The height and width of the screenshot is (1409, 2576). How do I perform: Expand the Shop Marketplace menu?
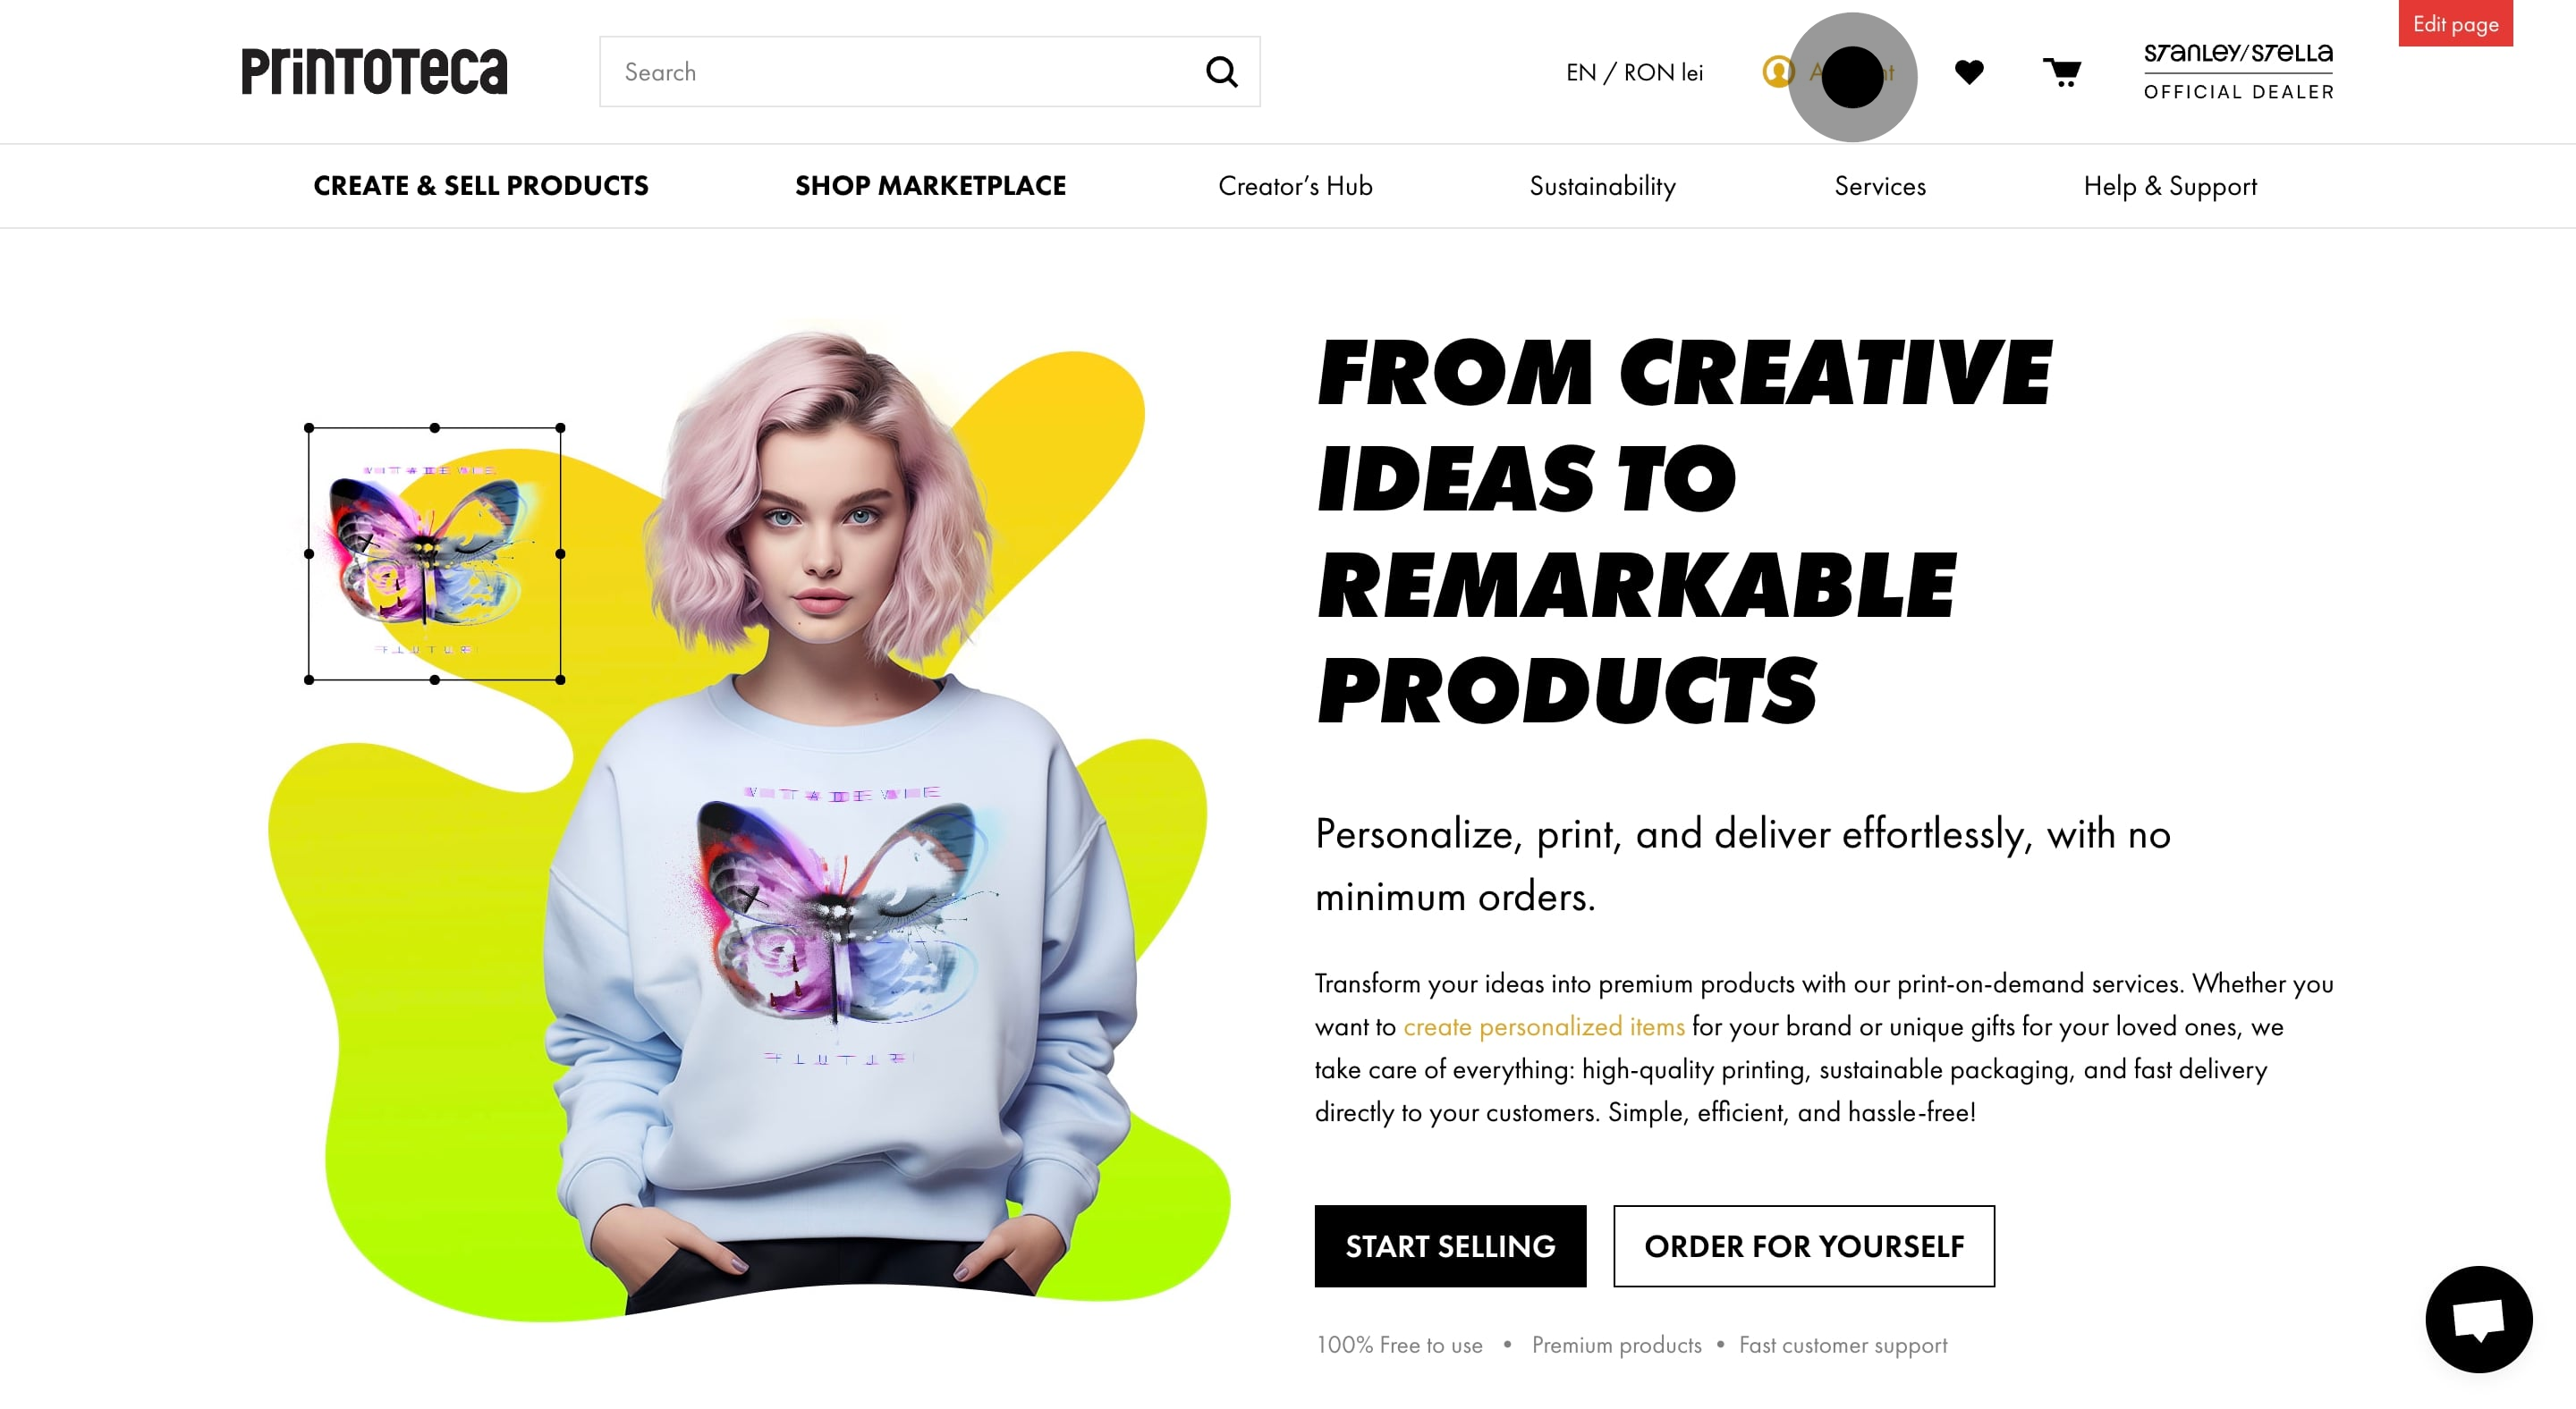930,186
